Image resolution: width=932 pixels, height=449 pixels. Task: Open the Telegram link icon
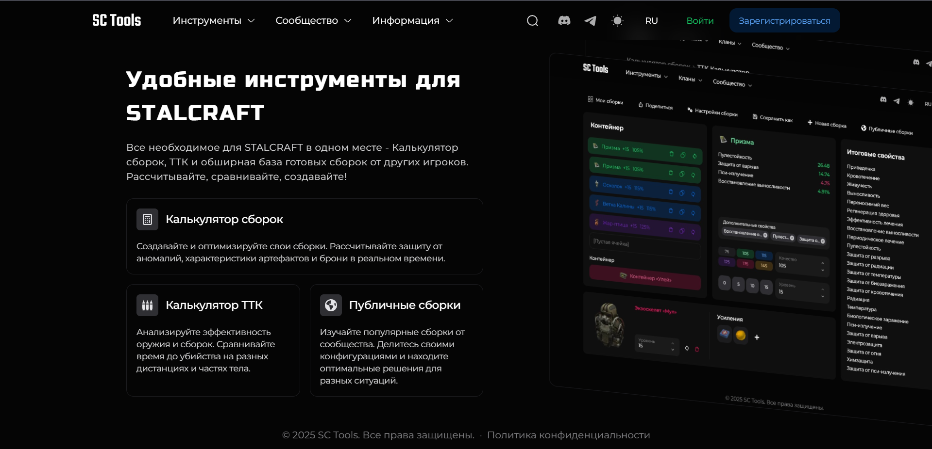click(590, 21)
